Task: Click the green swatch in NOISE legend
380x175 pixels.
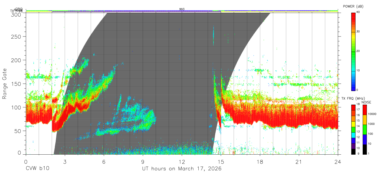Action: [365, 130]
